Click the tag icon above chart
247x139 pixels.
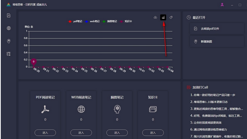click(x=171, y=17)
